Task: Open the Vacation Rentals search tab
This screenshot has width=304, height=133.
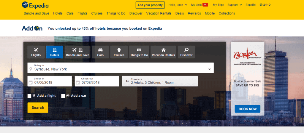Action: click(x=164, y=52)
